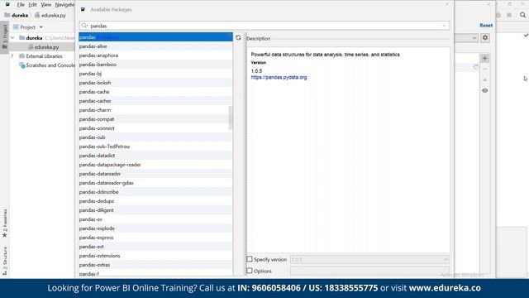Select pandas-cacher in the list
Screen dimensions: 529x298
155,101
